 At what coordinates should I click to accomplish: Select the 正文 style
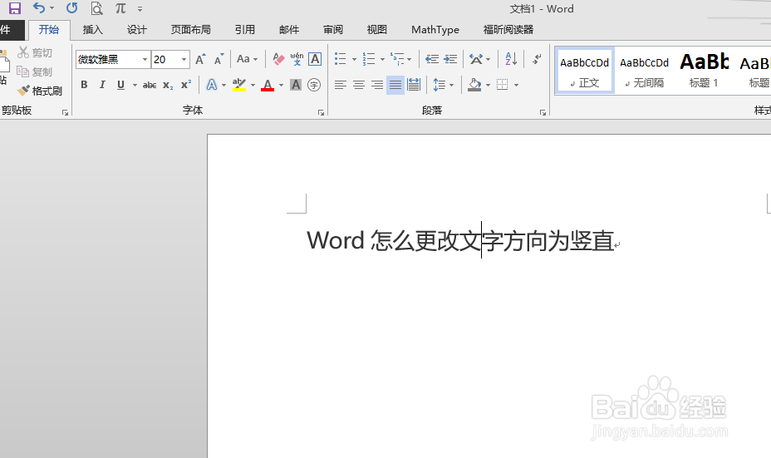[x=584, y=71]
